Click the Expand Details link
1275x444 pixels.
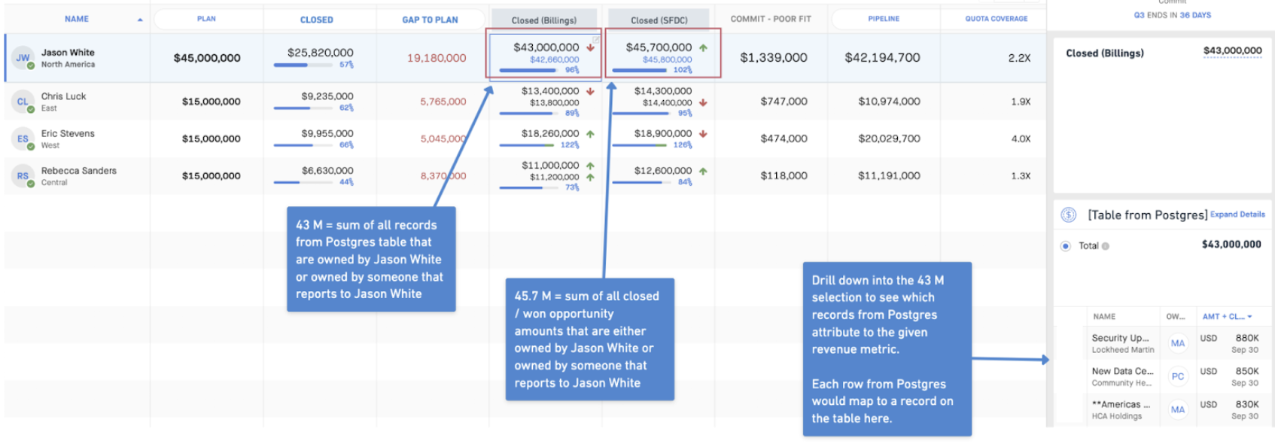point(1237,214)
